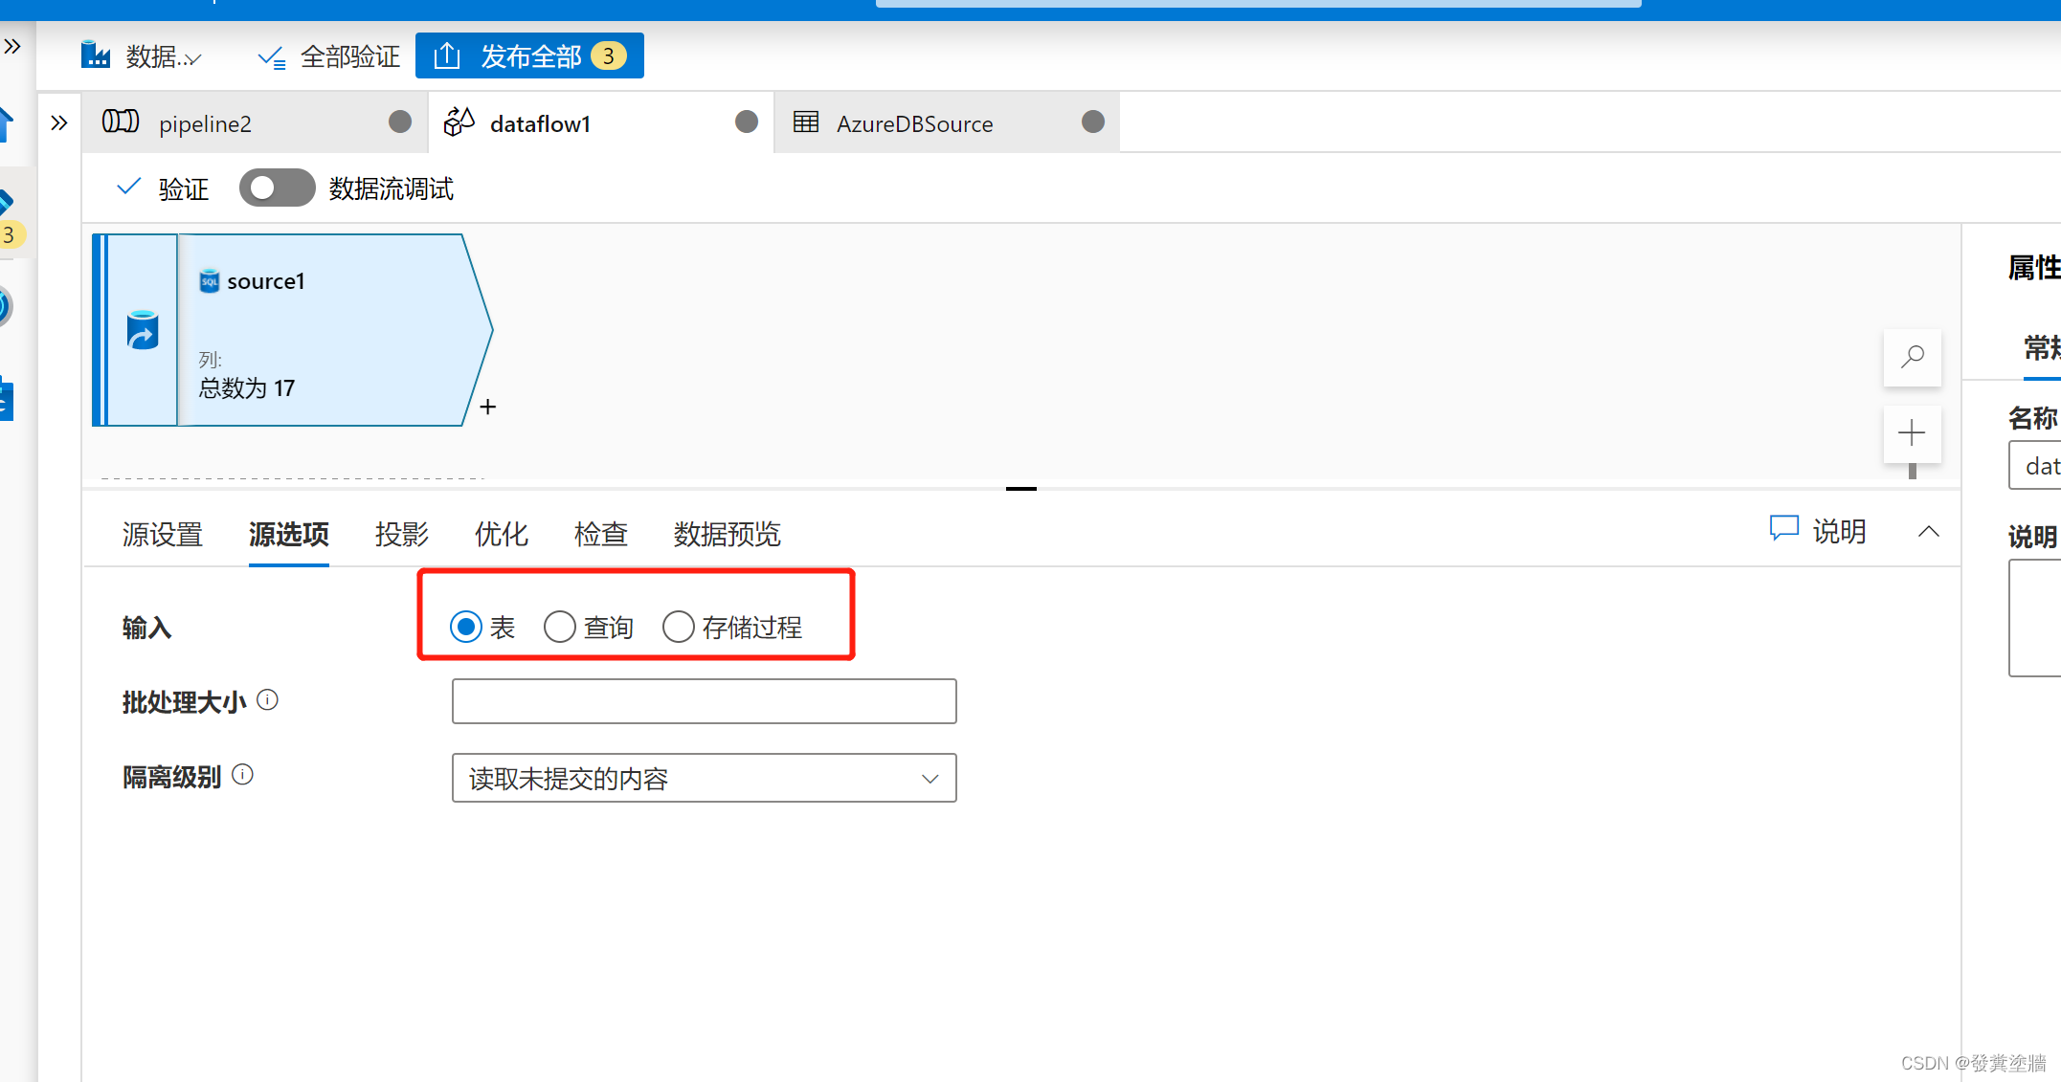
Task: Click the canvas search magnifier icon
Action: (1912, 357)
